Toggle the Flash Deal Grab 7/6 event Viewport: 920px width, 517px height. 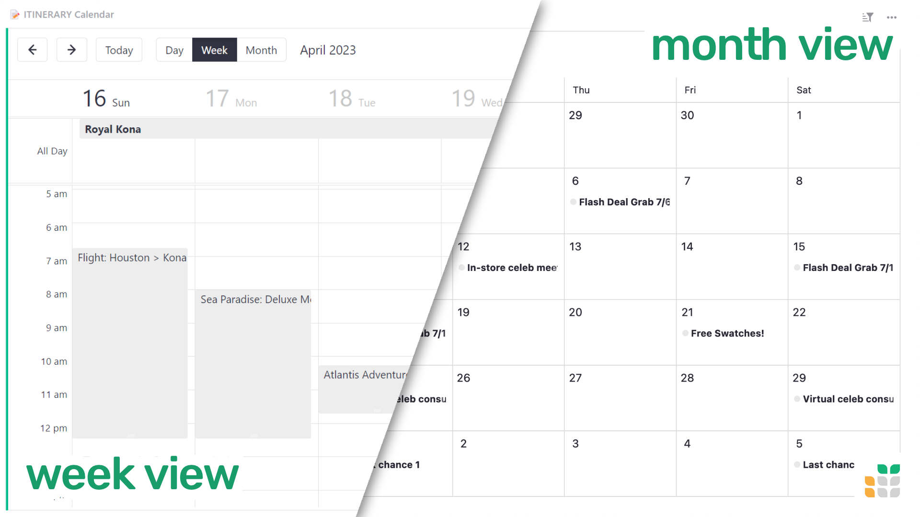[x=573, y=202]
